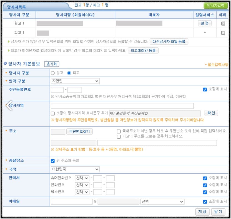Reset the form with 초기화 button
Viewport: 231px width, 219px height.
tap(52, 64)
